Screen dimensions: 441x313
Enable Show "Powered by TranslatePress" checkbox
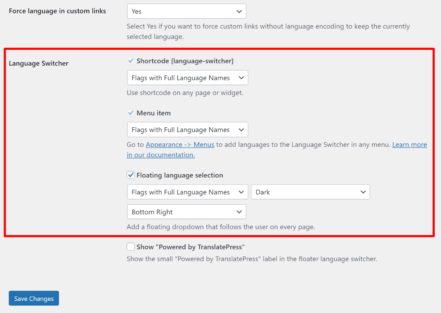pyautogui.click(x=131, y=247)
